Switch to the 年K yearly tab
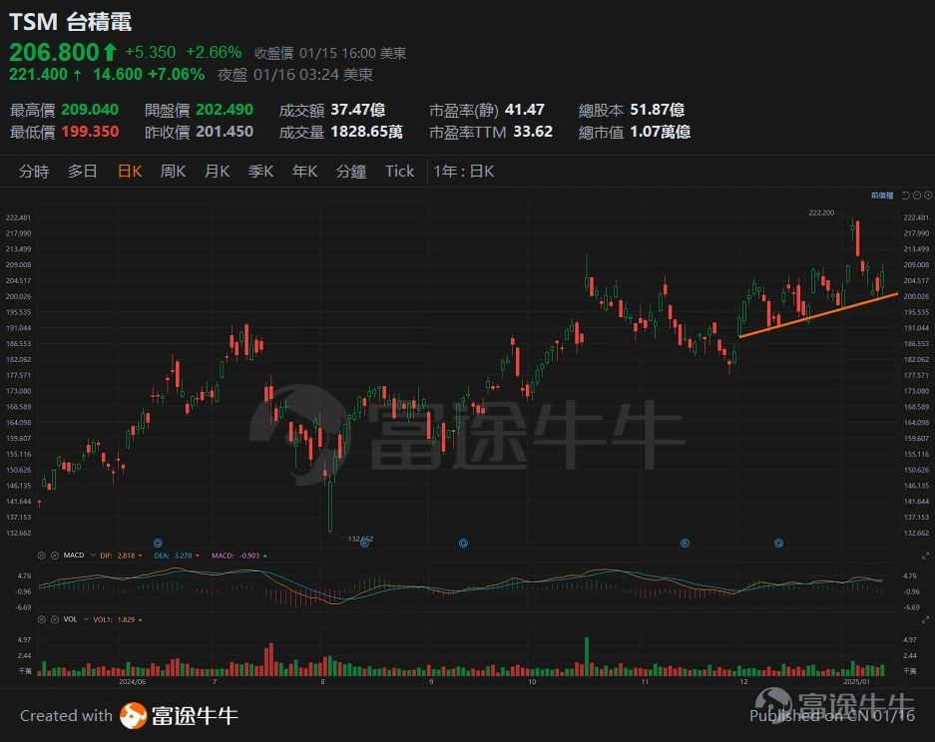 pyautogui.click(x=304, y=172)
